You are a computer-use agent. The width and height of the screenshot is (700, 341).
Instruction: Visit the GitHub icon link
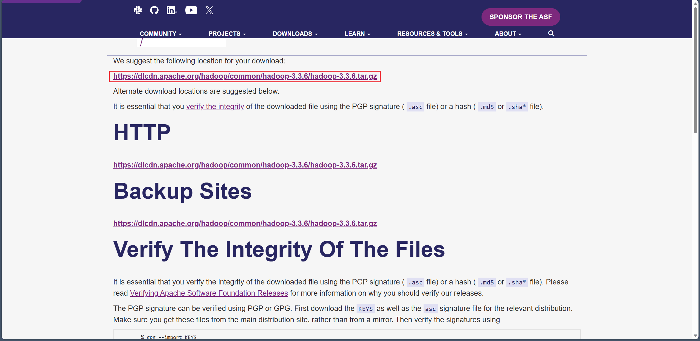tap(154, 10)
